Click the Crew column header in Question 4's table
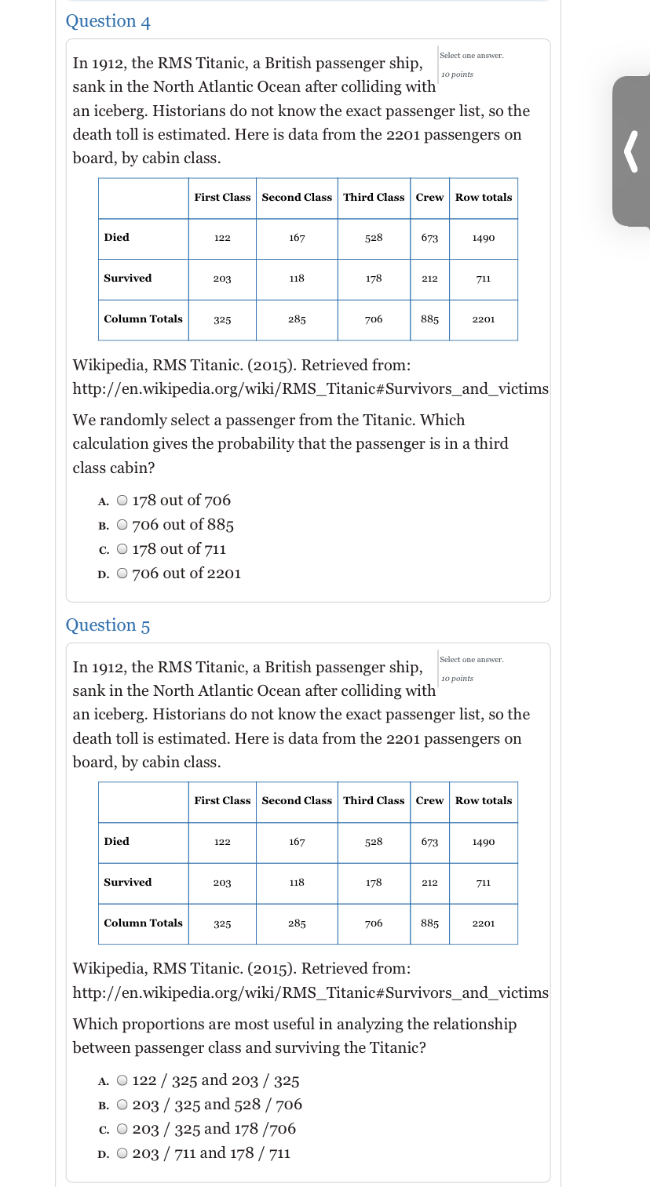The width and height of the screenshot is (650, 1187). 429,198
